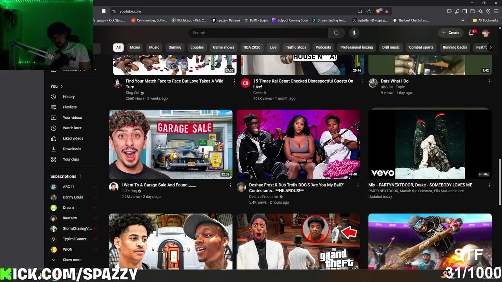502x282 pixels.
Task: Click the youtube.com address bar
Action: point(235,11)
